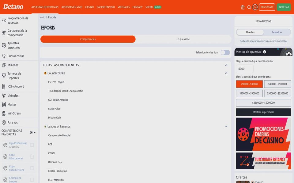The width and height of the screenshot is (294, 183).
Task: Switch to the Competencias tab
Action: pos(88,39)
